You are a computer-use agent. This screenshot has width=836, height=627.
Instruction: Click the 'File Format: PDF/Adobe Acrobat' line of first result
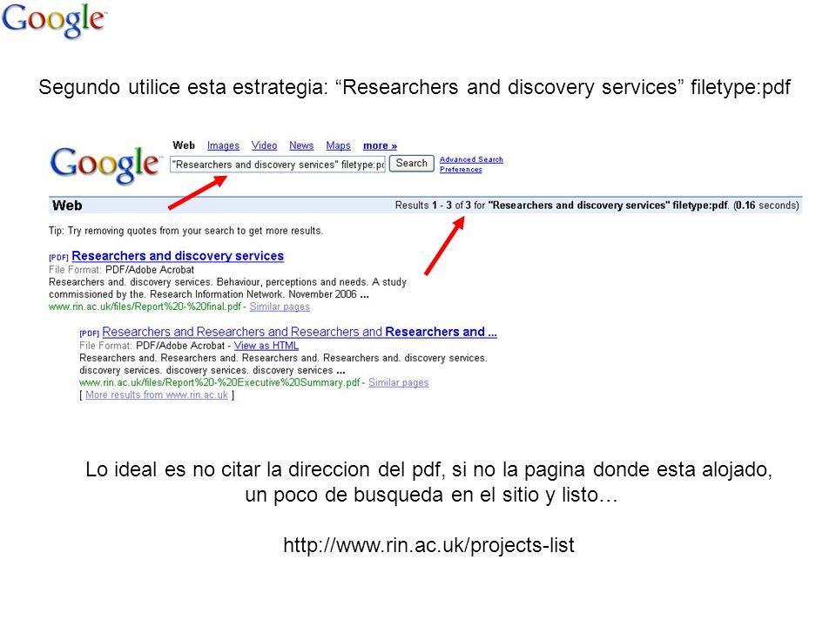click(121, 270)
